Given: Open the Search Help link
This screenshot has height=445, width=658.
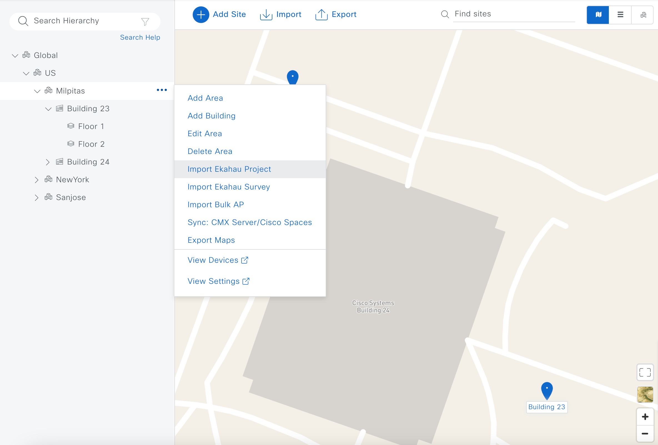Looking at the screenshot, I should click(x=140, y=37).
